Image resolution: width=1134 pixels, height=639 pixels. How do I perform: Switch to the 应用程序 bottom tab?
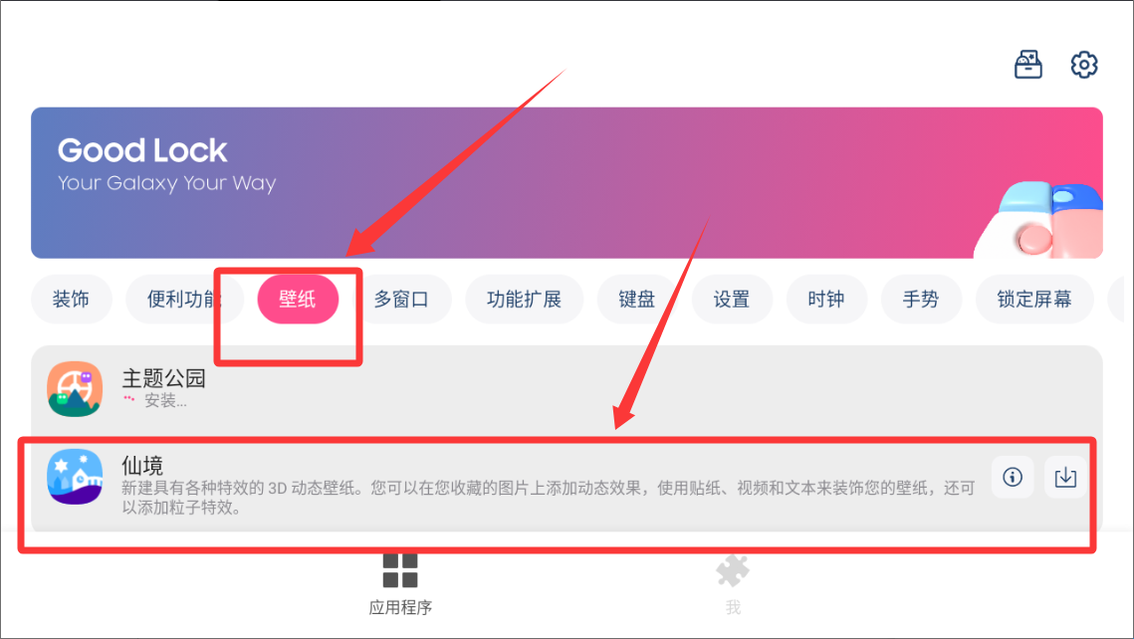(x=400, y=584)
